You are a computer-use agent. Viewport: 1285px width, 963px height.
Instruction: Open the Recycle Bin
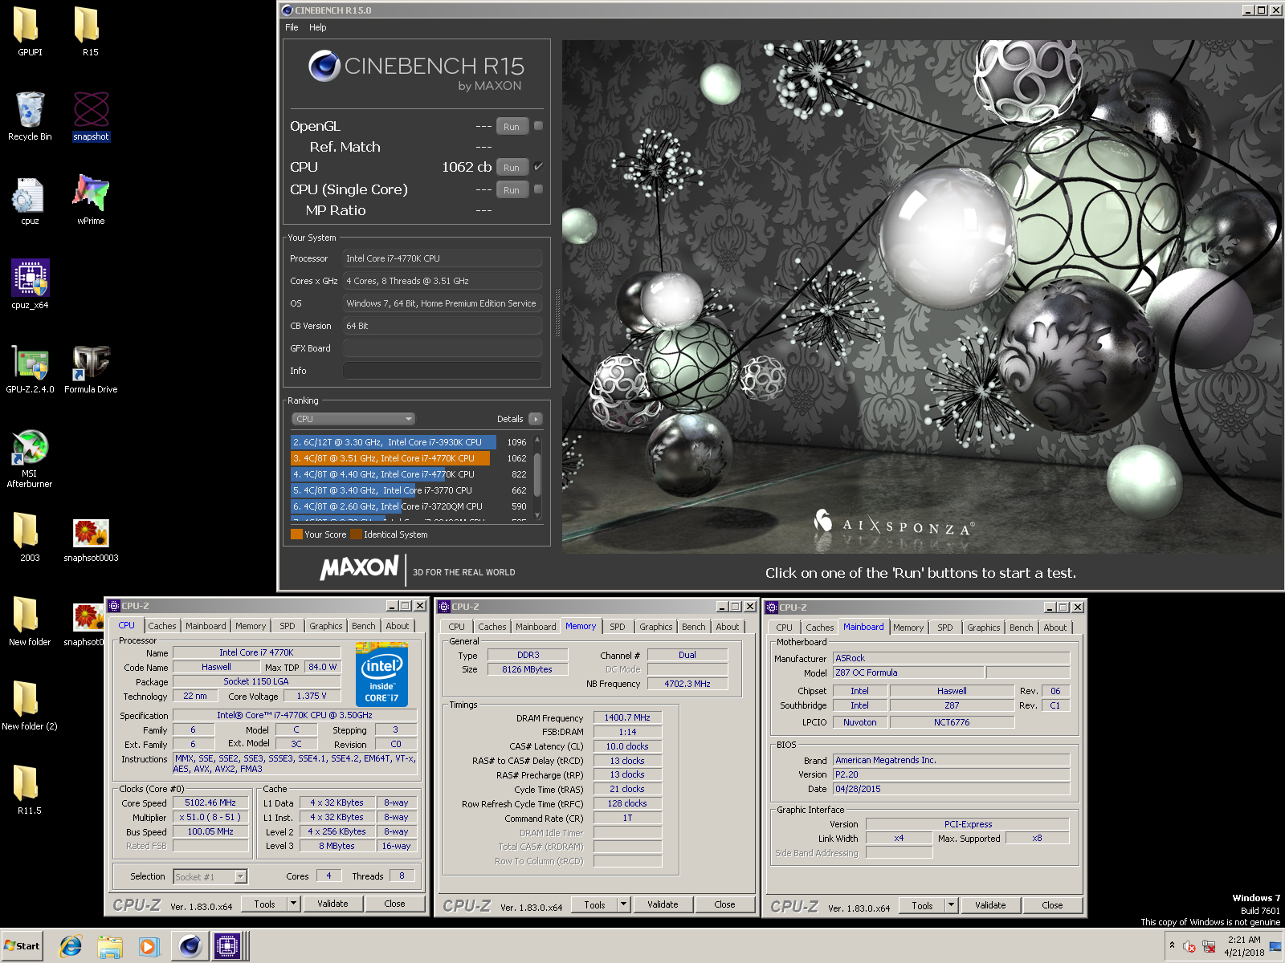click(30, 116)
